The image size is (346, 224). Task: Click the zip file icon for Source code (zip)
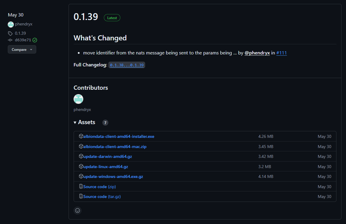(81, 187)
